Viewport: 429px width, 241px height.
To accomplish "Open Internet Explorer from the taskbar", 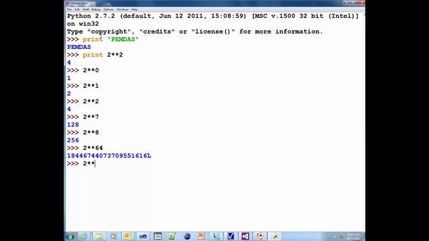I will 84,236.
